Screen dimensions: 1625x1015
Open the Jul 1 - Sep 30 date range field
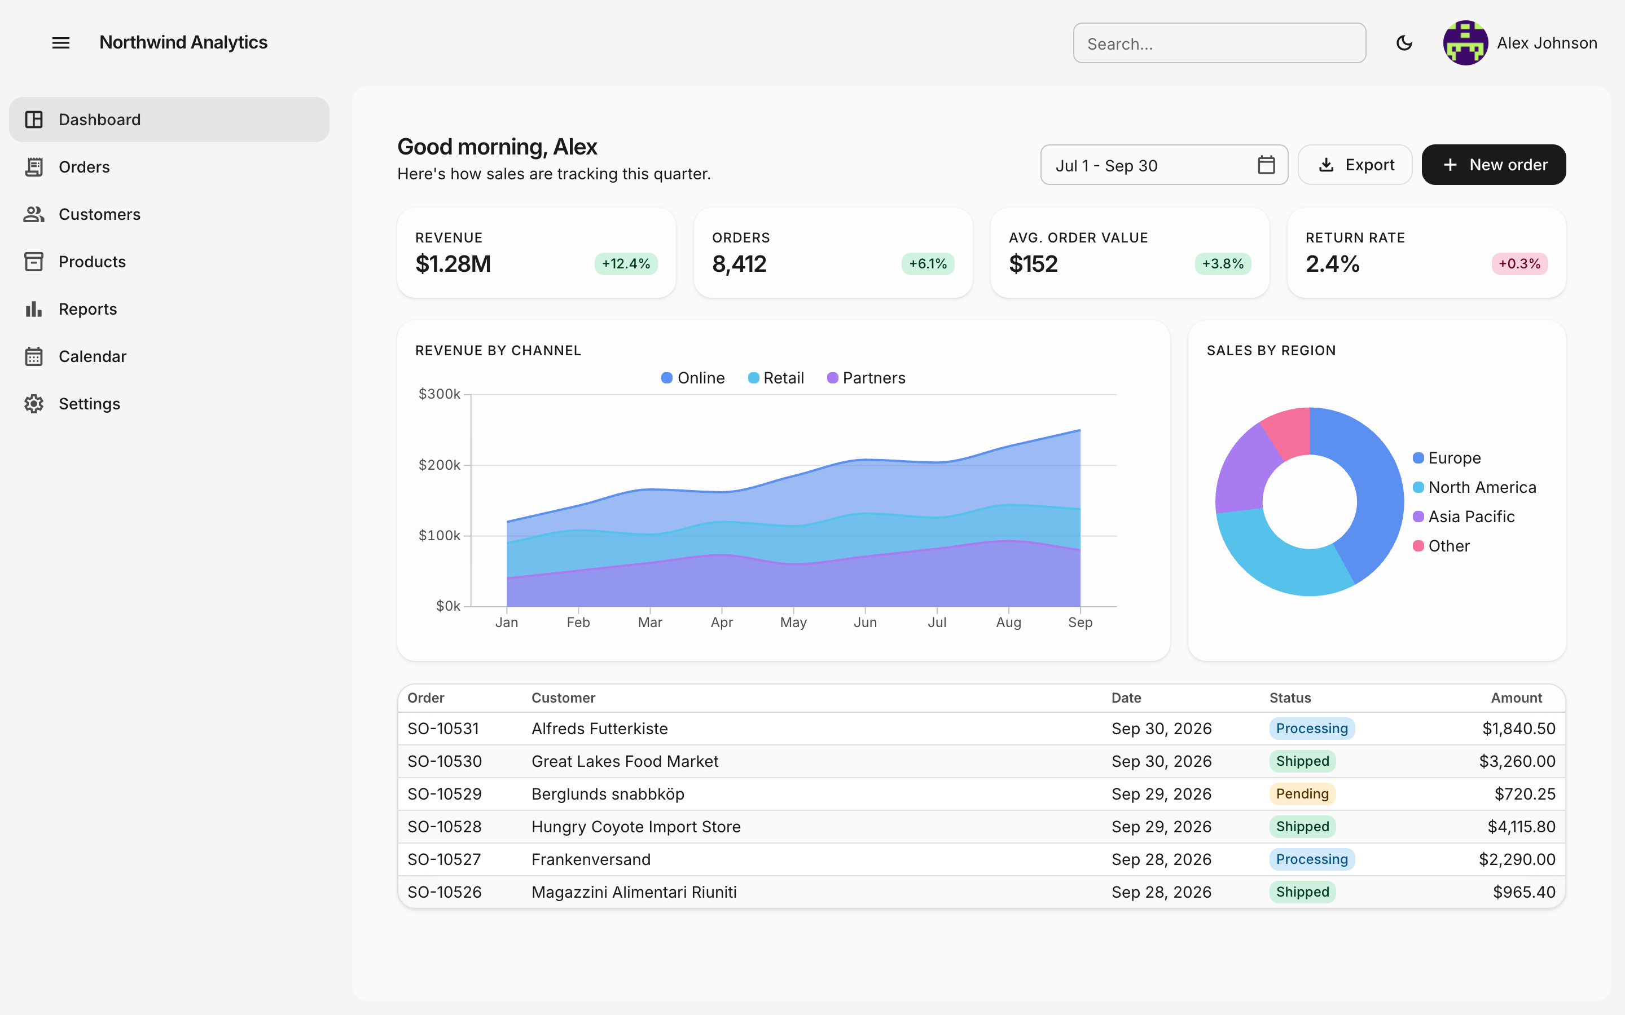point(1163,165)
